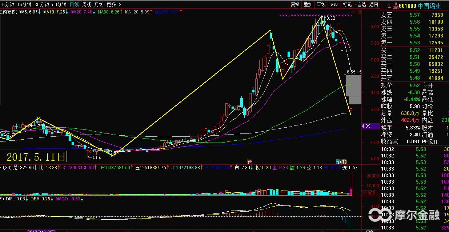The image size is (449, 232).
Task: Click the 卖三 5.55 order row
Action: tap(414, 29)
